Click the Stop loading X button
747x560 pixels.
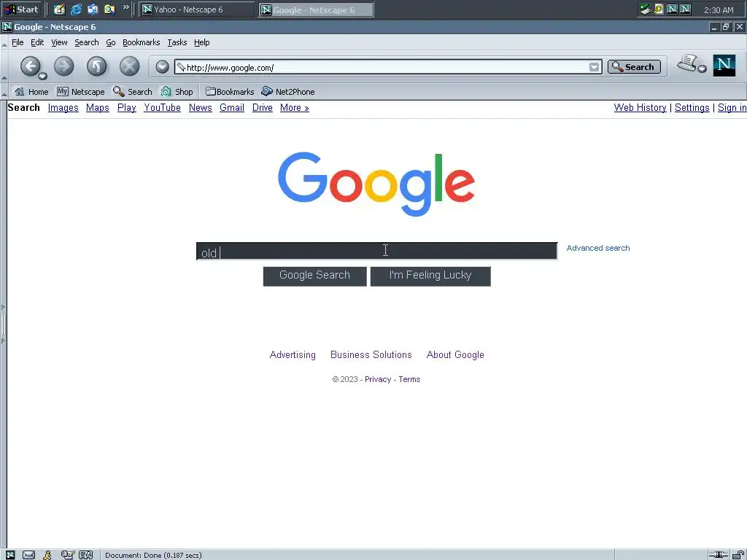click(x=130, y=66)
